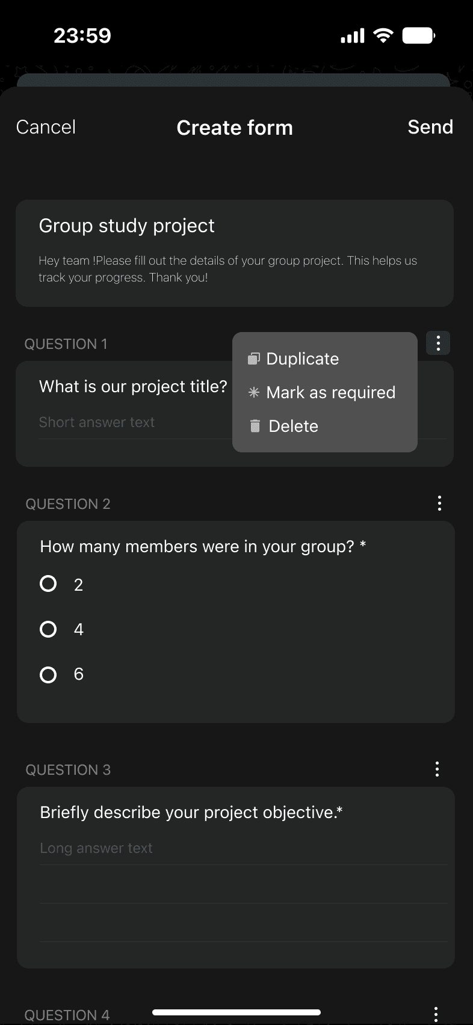Select the radio option labeled 2
This screenshot has height=1025, width=473.
(48, 584)
